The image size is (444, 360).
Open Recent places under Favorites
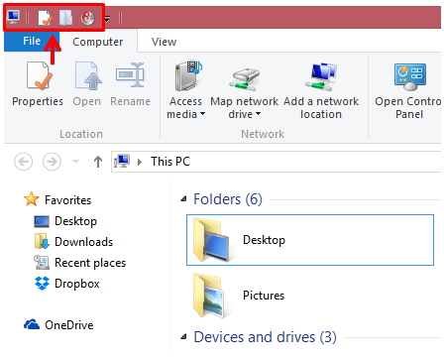click(x=80, y=263)
